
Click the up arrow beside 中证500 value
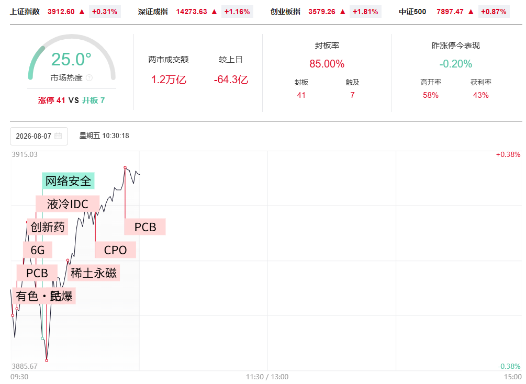(x=471, y=12)
